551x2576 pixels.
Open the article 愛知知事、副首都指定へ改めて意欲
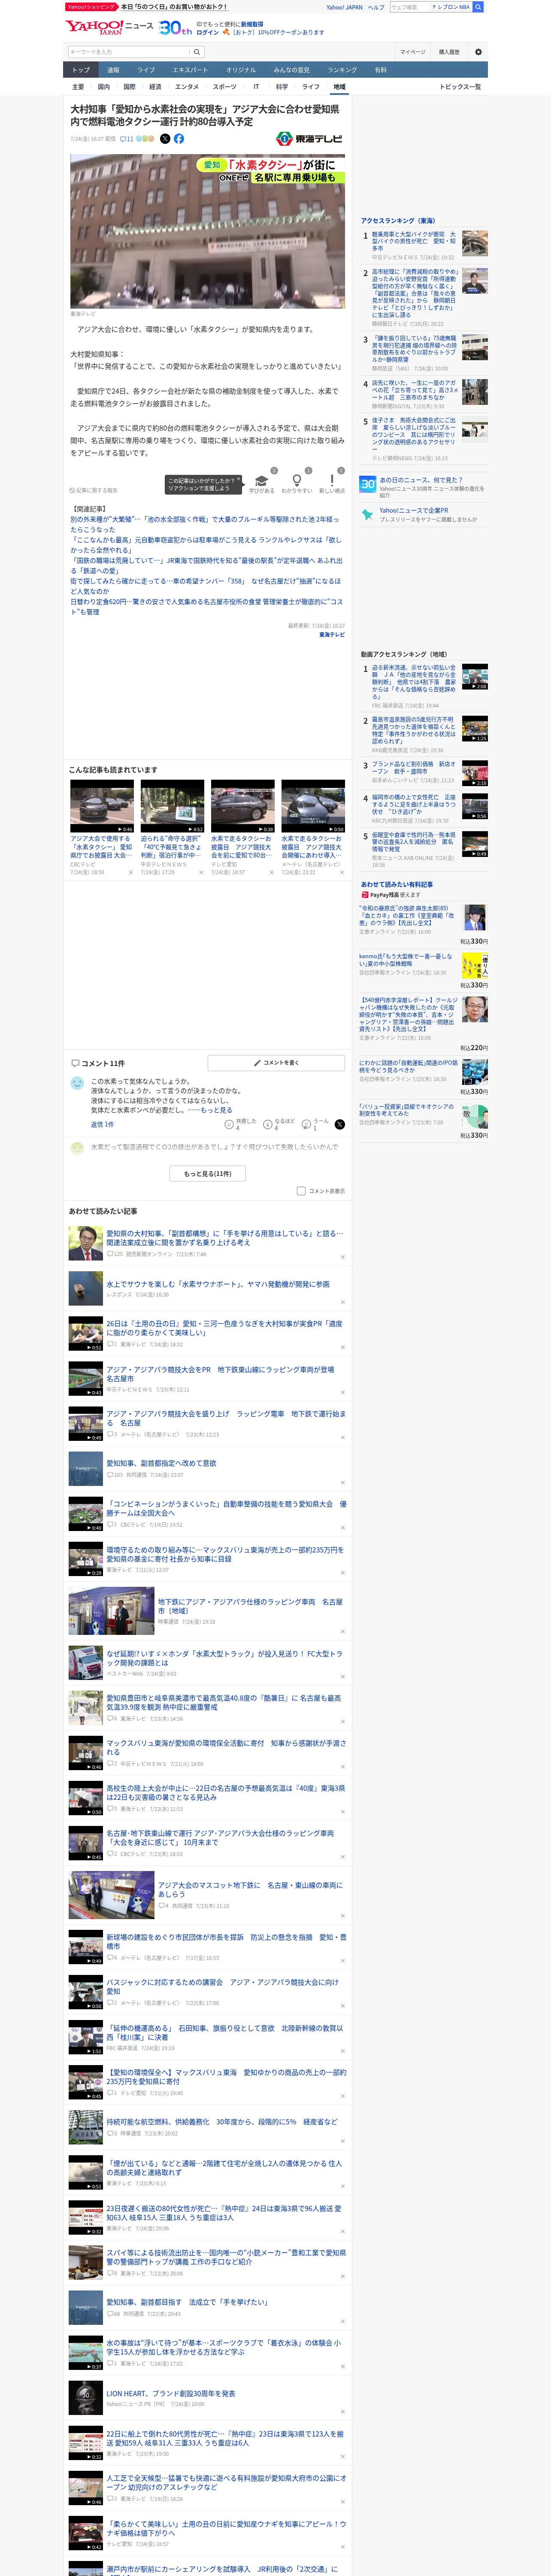tap(161, 1463)
